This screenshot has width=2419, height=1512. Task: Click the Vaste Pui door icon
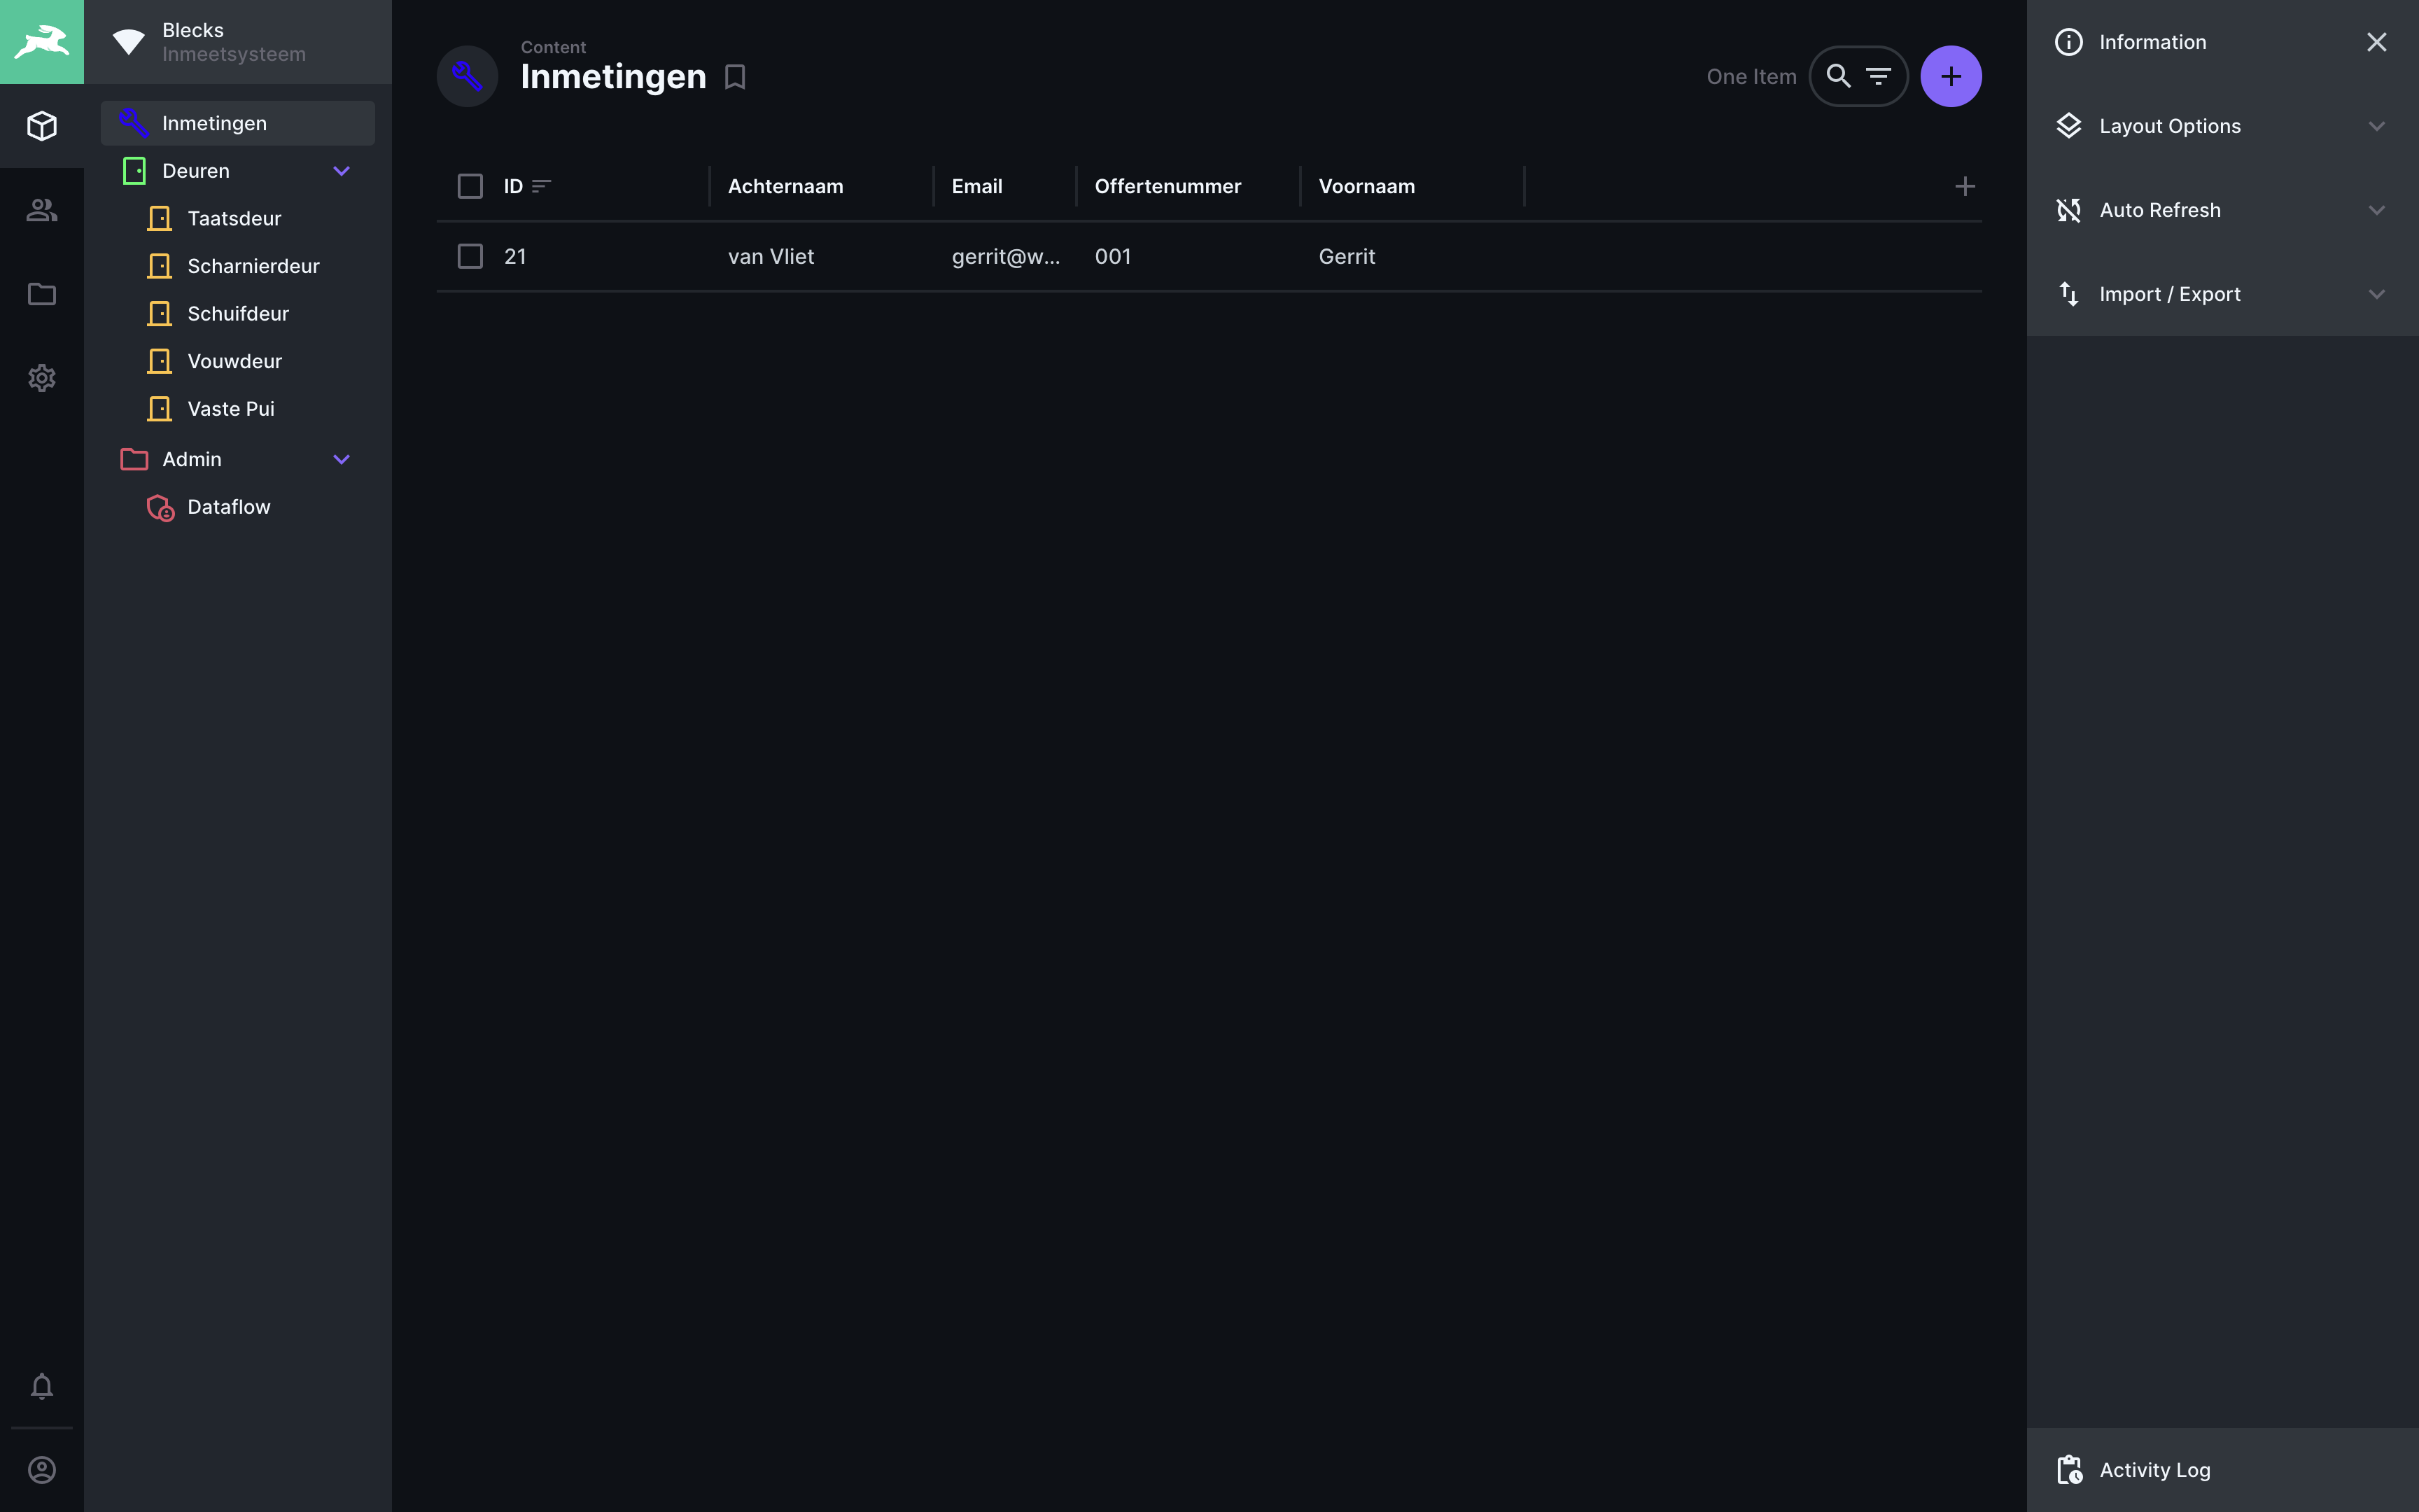tap(159, 409)
